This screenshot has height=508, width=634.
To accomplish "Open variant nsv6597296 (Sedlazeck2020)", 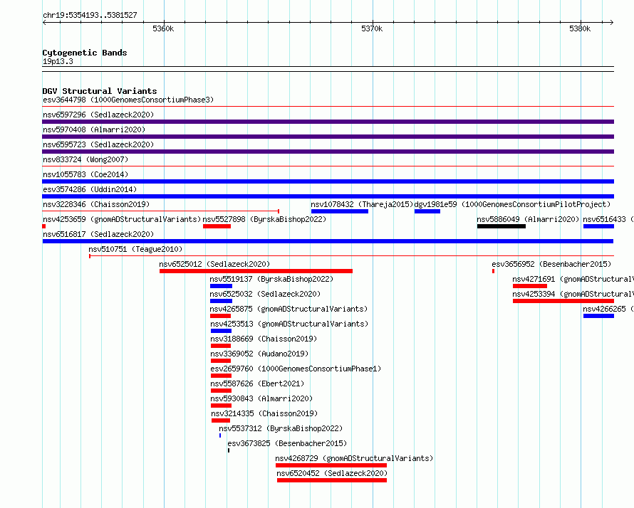I will click(x=98, y=115).
